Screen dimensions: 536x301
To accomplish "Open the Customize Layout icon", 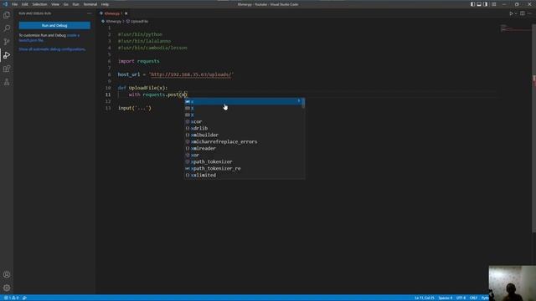I will (x=493, y=4).
